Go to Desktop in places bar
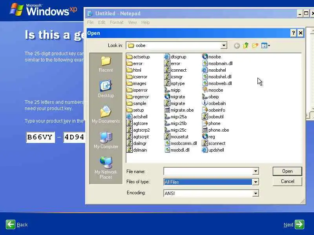314x235 pixels. (106, 89)
